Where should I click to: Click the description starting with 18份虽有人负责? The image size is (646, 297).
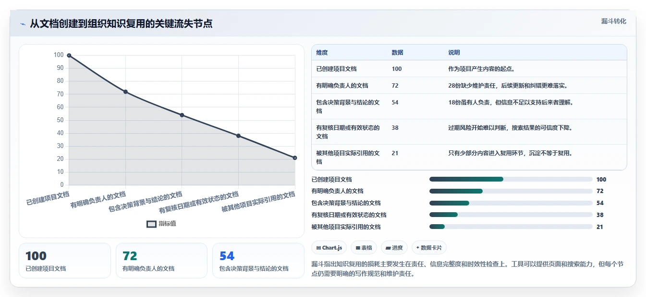click(512, 103)
